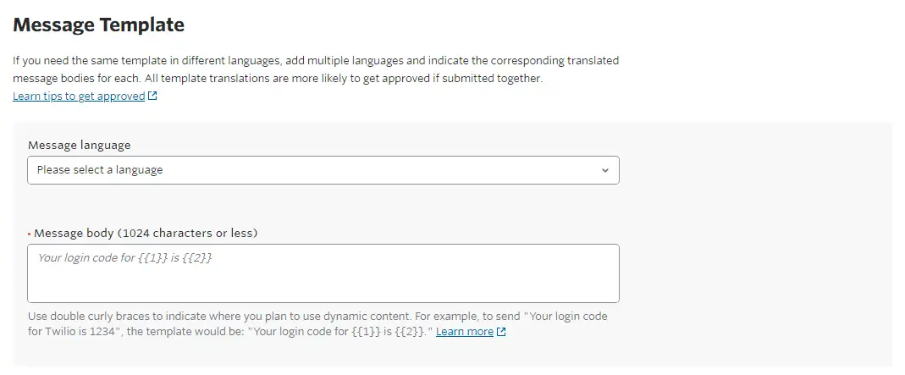The width and height of the screenshot is (905, 375).
Task: Click the 'Message Template' heading
Action: (99, 25)
